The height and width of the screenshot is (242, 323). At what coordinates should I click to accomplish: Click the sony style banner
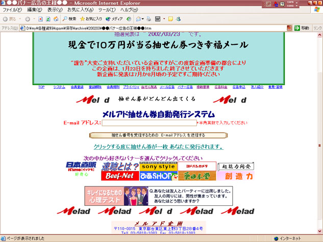click(x=158, y=166)
